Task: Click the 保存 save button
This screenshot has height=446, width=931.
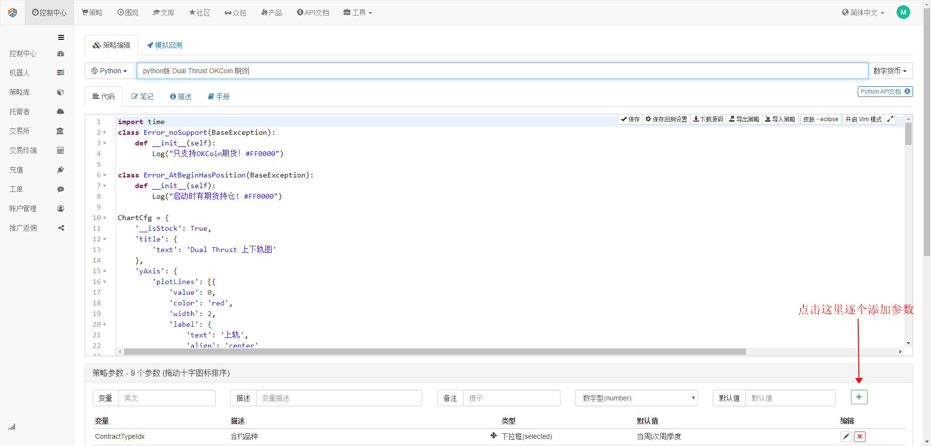Action: (630, 119)
